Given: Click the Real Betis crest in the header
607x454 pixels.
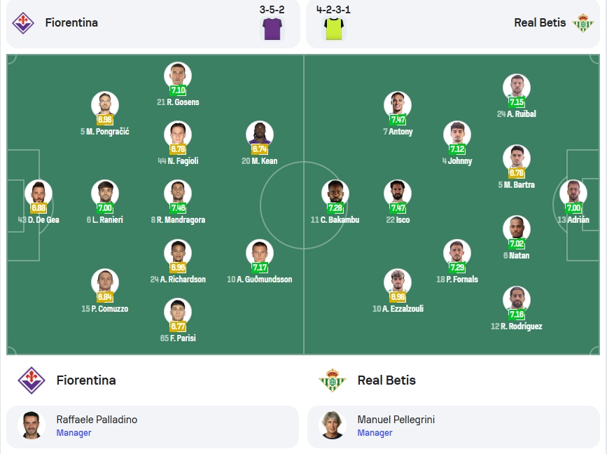Looking at the screenshot, I should pos(583,23).
